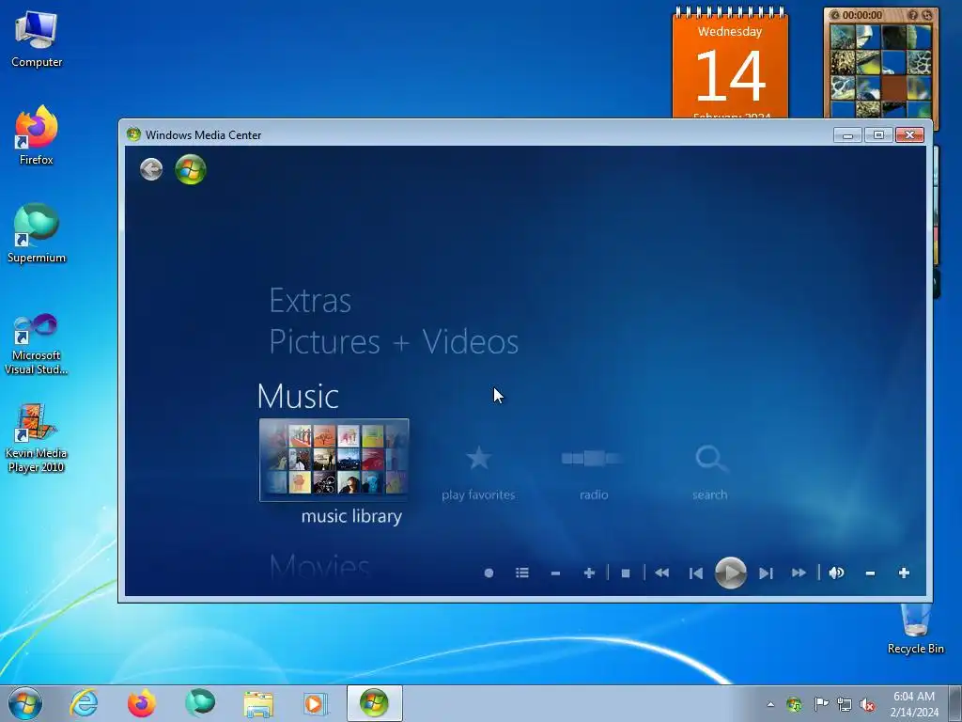Click the round play button
The image size is (962, 722).
(x=730, y=573)
